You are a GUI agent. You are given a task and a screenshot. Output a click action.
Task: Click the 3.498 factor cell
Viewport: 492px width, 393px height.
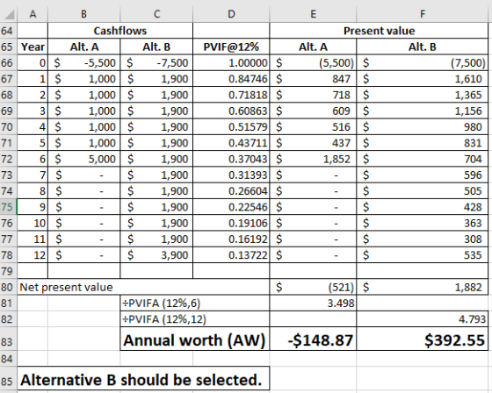coord(313,304)
